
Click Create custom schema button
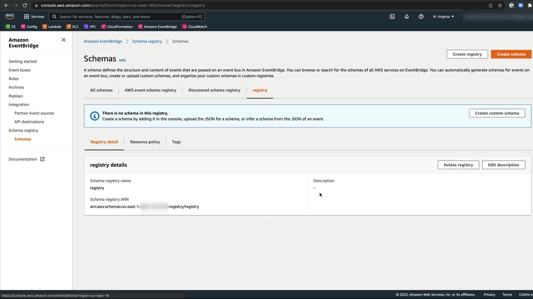pyautogui.click(x=497, y=113)
